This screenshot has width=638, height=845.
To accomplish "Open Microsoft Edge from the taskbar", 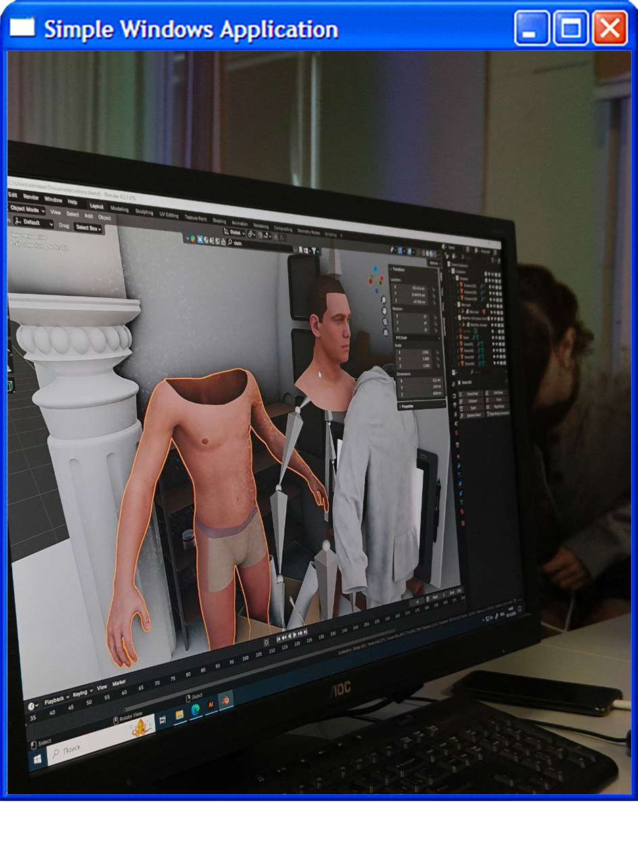I will pos(196,709).
